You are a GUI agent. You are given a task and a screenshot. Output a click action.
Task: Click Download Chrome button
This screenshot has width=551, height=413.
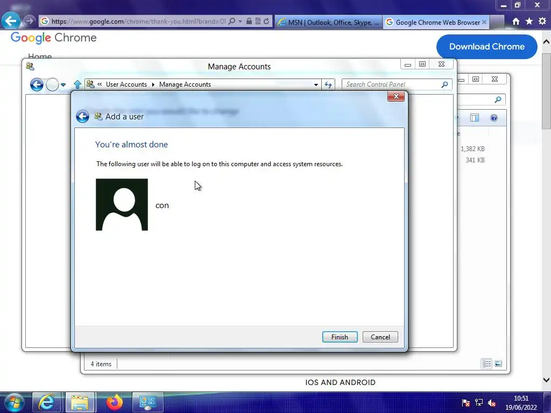click(x=486, y=46)
